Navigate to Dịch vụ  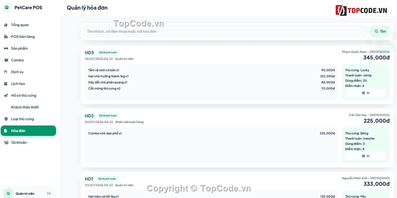click(x=28, y=72)
